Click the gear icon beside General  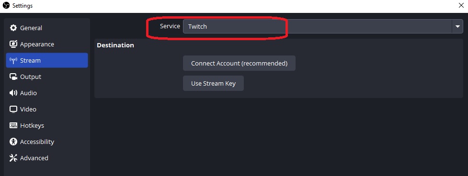(x=13, y=28)
